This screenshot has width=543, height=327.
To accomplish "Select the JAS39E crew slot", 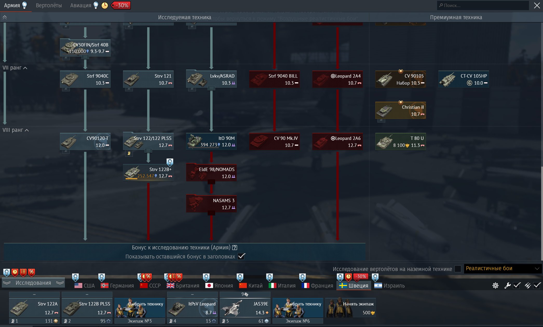I will [245, 308].
